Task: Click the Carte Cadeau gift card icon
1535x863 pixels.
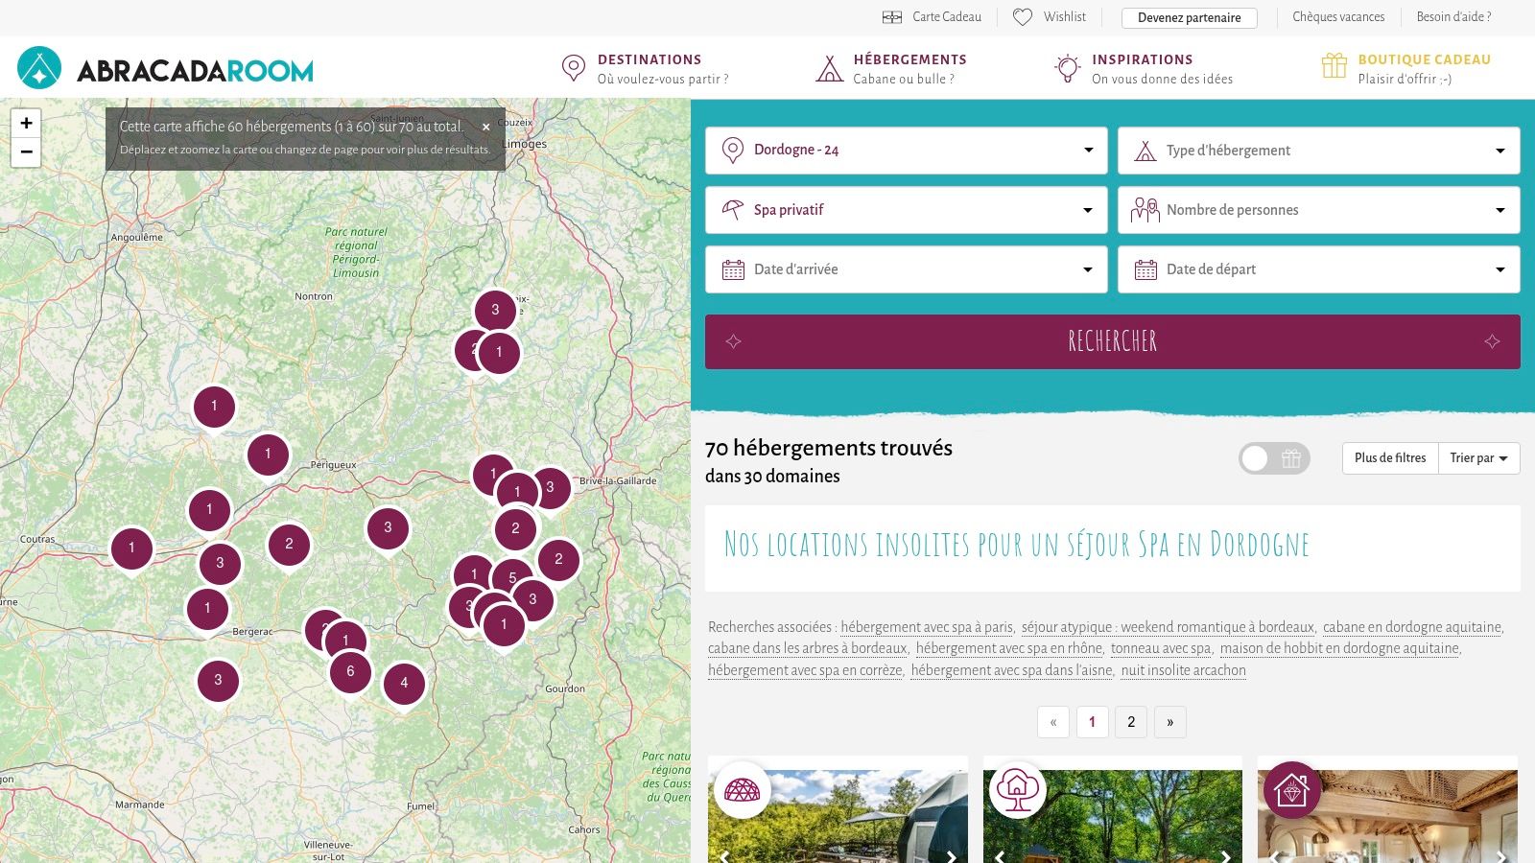Action: point(892,17)
